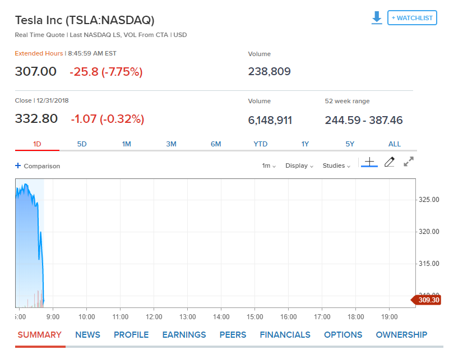
Task: Open the Display dropdown menu
Action: coord(299,166)
